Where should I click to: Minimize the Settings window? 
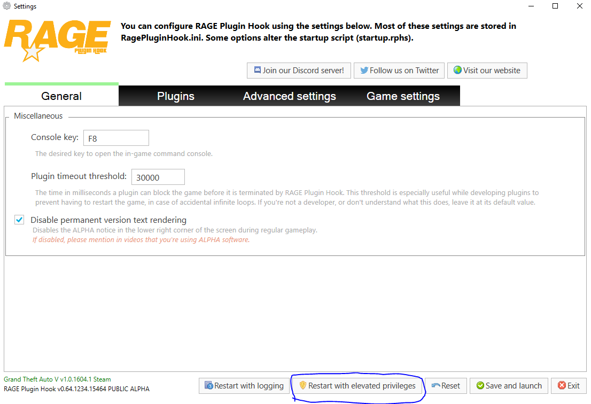coord(531,6)
